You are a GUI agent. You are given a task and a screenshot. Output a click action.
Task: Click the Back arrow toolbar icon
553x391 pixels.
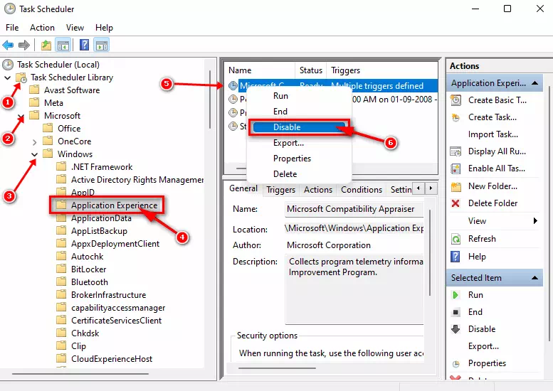[x=8, y=45]
